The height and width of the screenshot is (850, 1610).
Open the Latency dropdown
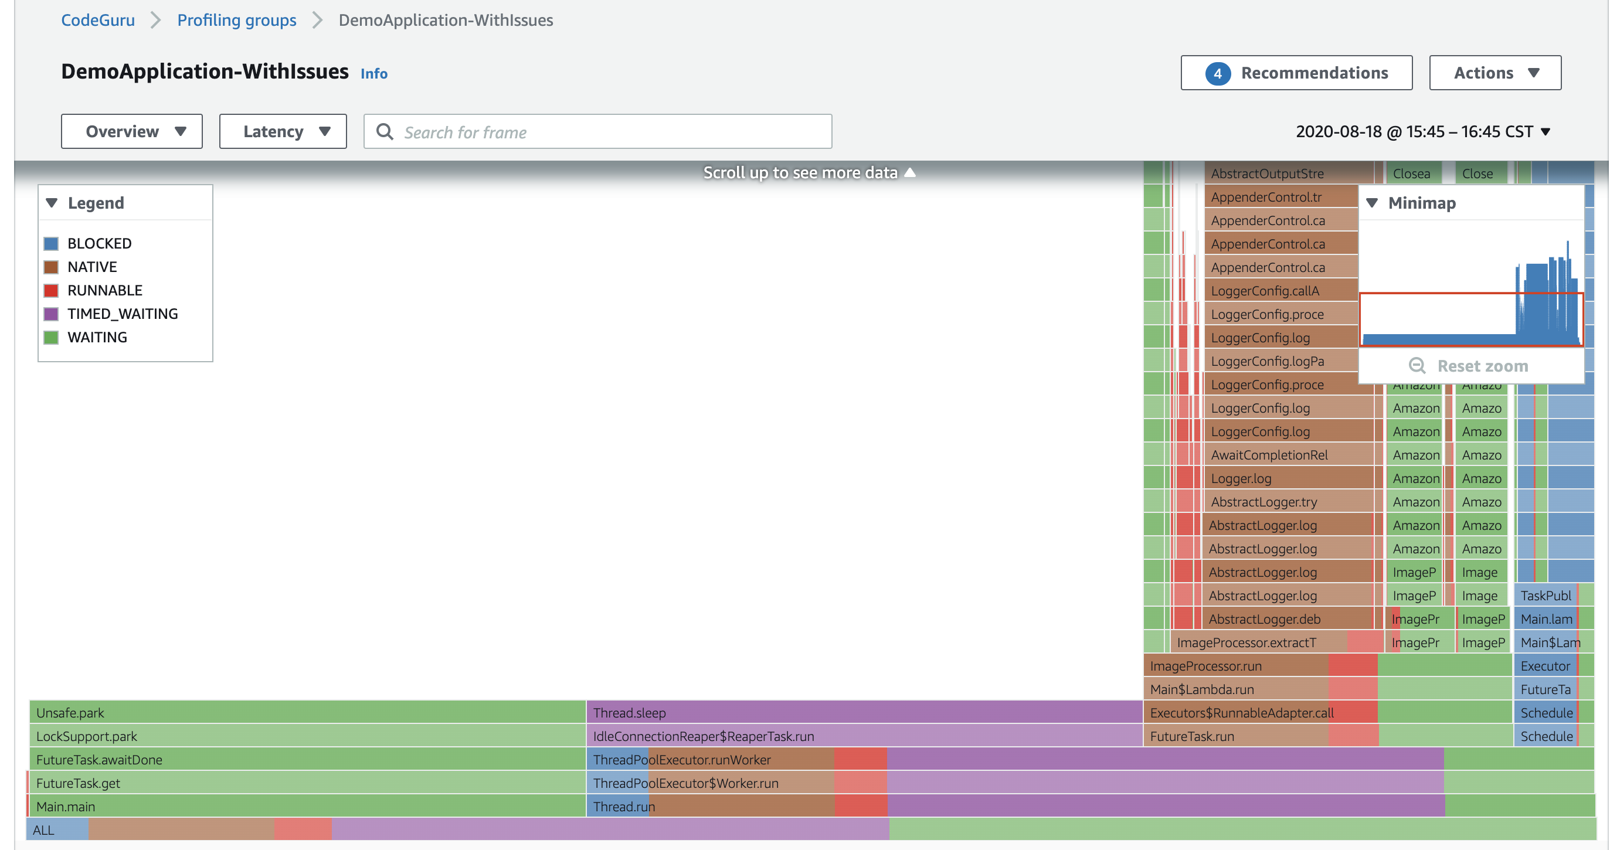point(283,132)
